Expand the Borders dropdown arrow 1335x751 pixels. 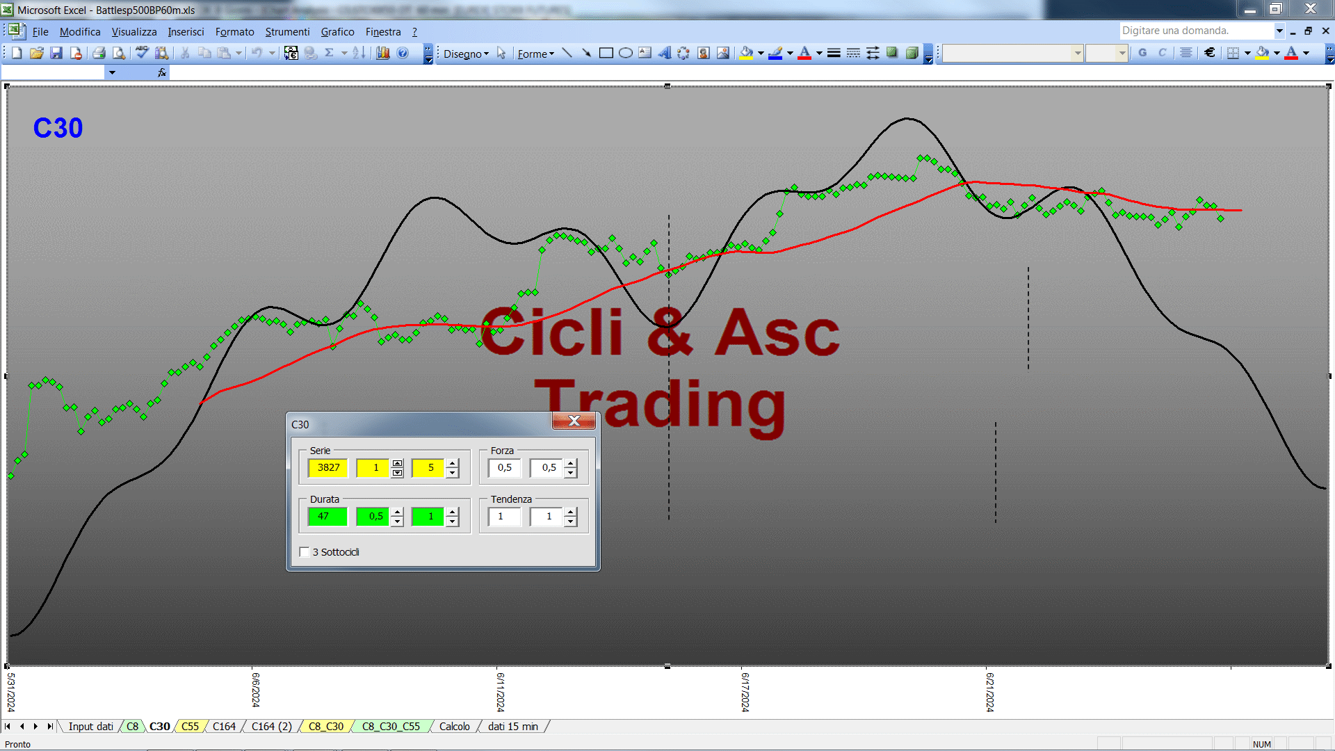point(1247,53)
